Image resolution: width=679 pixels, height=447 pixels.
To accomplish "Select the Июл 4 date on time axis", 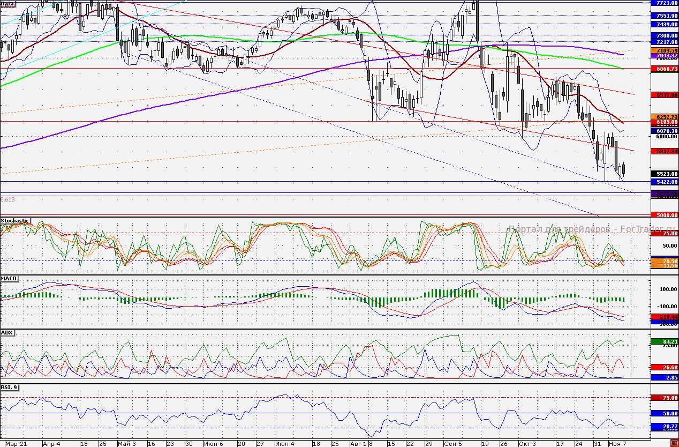I will 284,444.
